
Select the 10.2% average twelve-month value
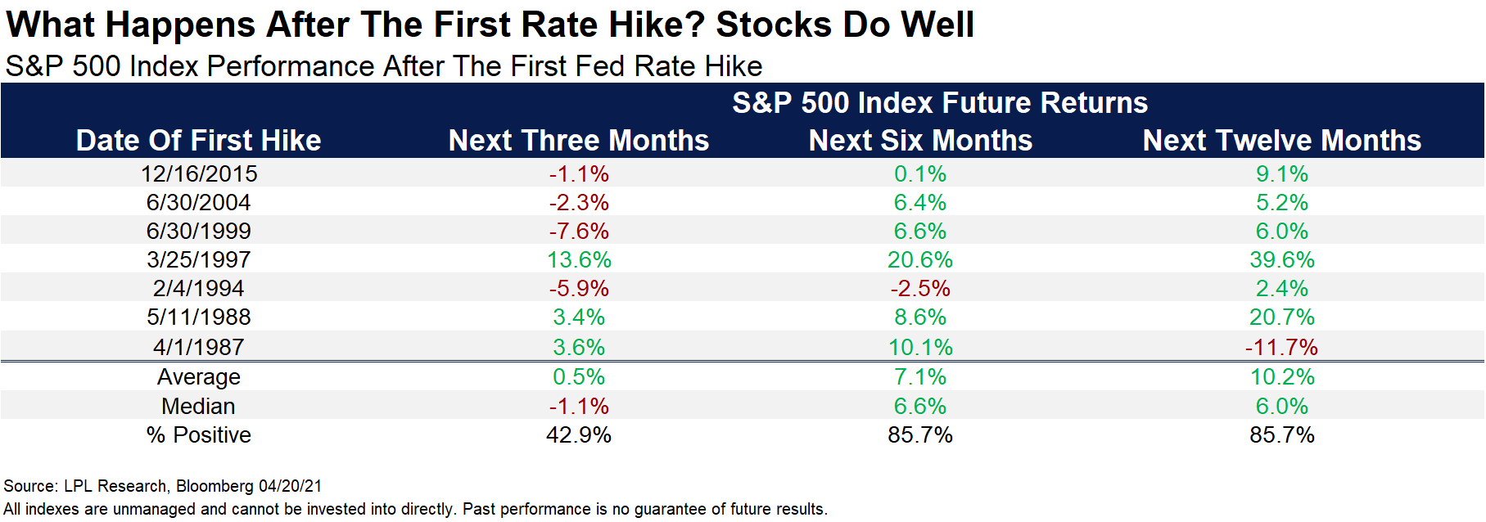click(x=1282, y=376)
